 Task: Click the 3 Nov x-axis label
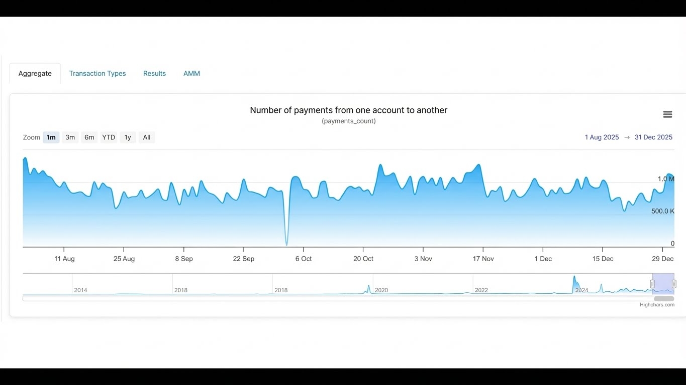coord(423,259)
